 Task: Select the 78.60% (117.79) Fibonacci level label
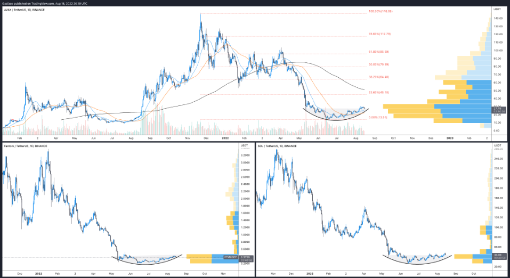point(379,34)
